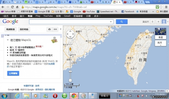This screenshot has width=169, height=99.
Task: Collapse the result with minus box
Action: 3,36
